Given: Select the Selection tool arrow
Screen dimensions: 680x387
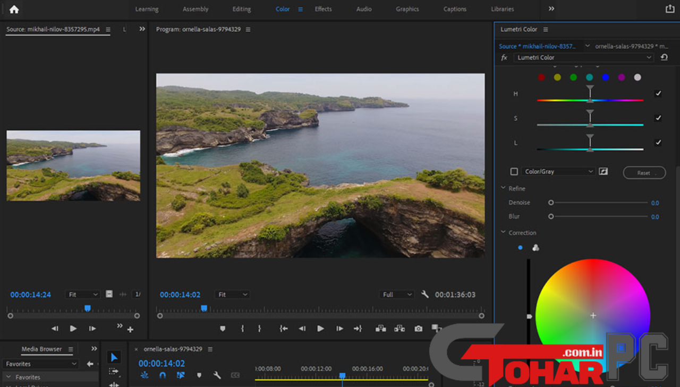Looking at the screenshot, I should click(114, 357).
